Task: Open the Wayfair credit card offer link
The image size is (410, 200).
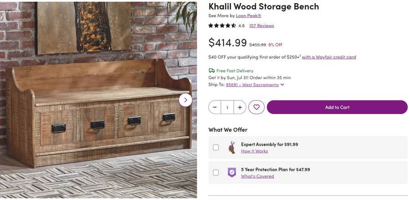Action: coord(328,57)
